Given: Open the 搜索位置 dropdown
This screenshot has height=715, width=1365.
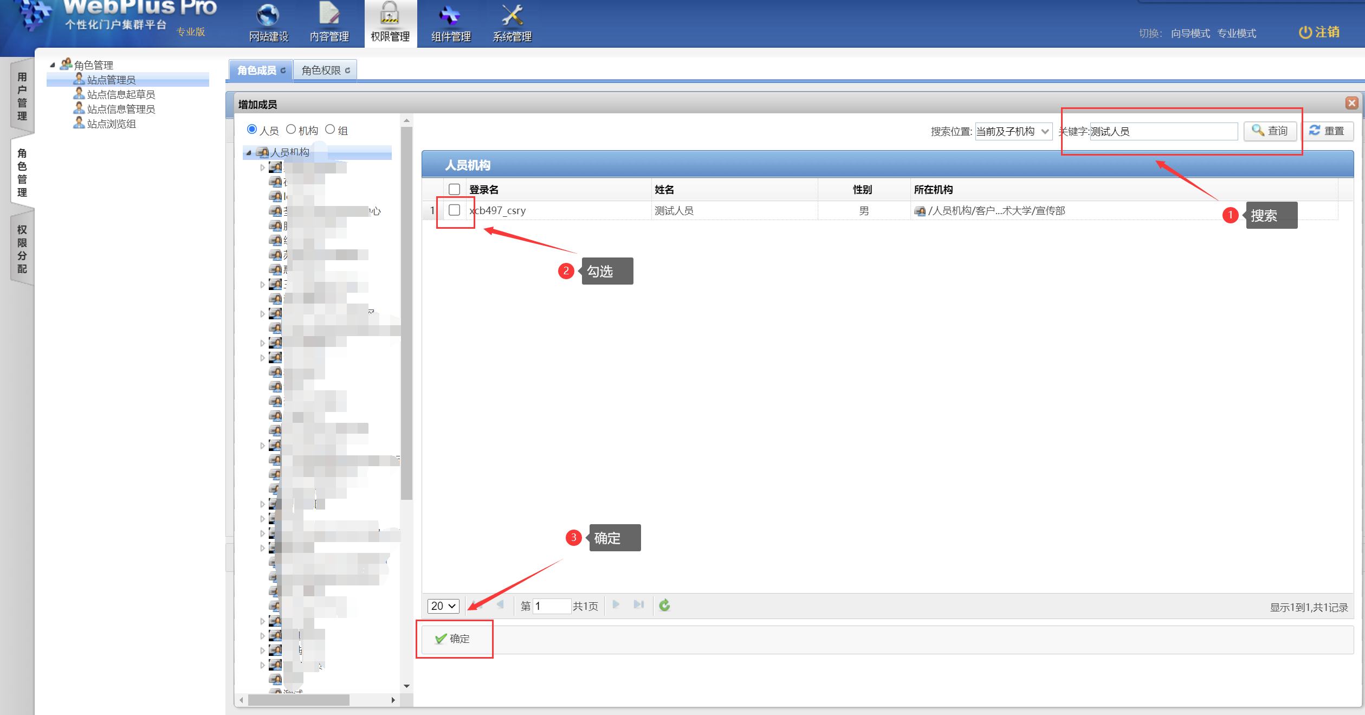Looking at the screenshot, I should point(1012,131).
